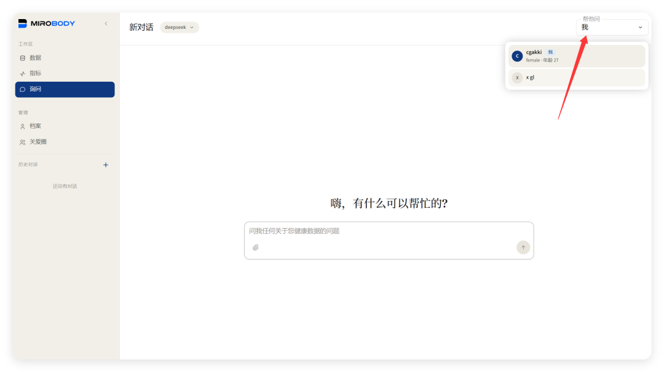The height and width of the screenshot is (372, 664).
Task: Click the 管理 section label
Action: click(23, 113)
